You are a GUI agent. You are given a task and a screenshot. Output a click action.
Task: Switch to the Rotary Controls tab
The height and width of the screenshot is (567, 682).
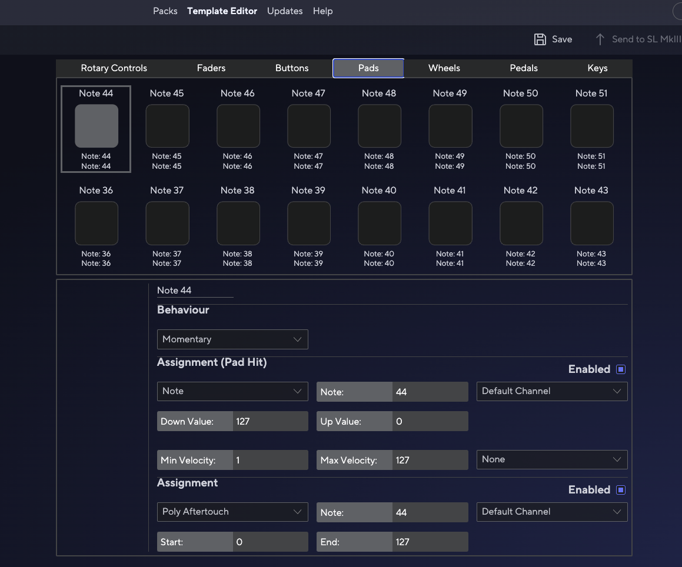point(114,68)
